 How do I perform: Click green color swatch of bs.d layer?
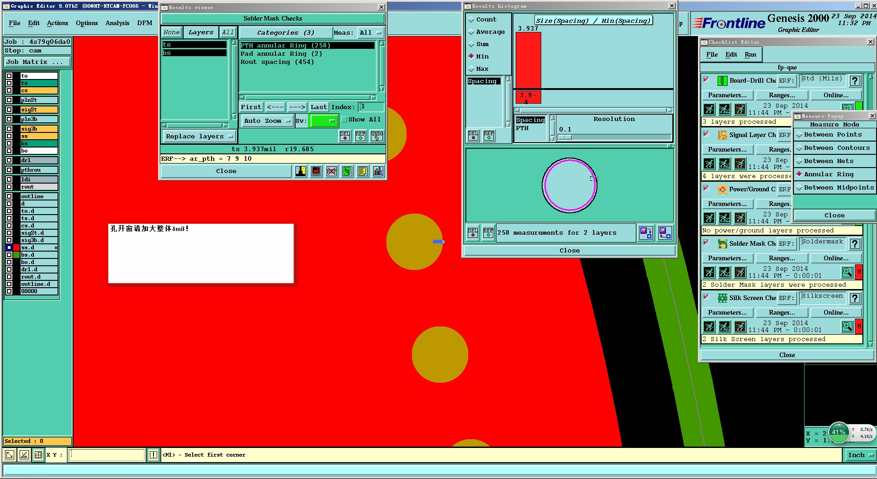click(16, 255)
